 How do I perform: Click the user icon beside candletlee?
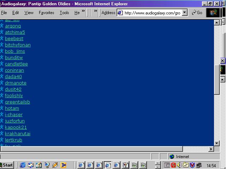[x=1, y=63]
